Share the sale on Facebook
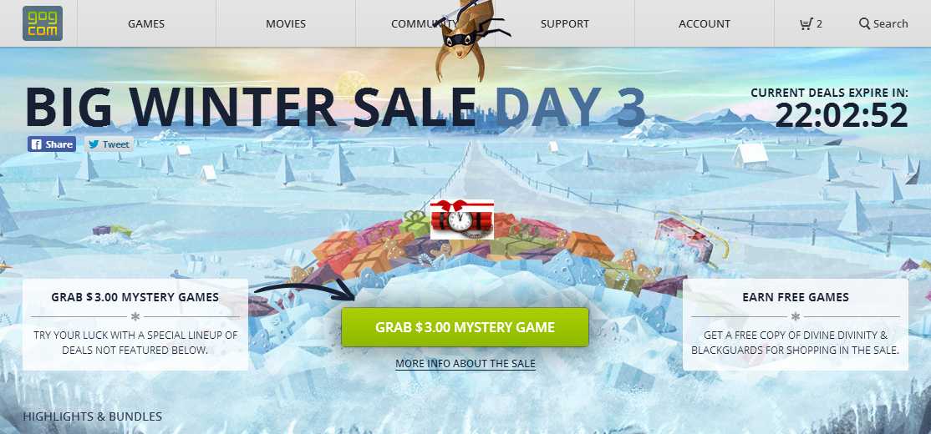Screen dimensions: 931x434 pyautogui.click(x=52, y=144)
